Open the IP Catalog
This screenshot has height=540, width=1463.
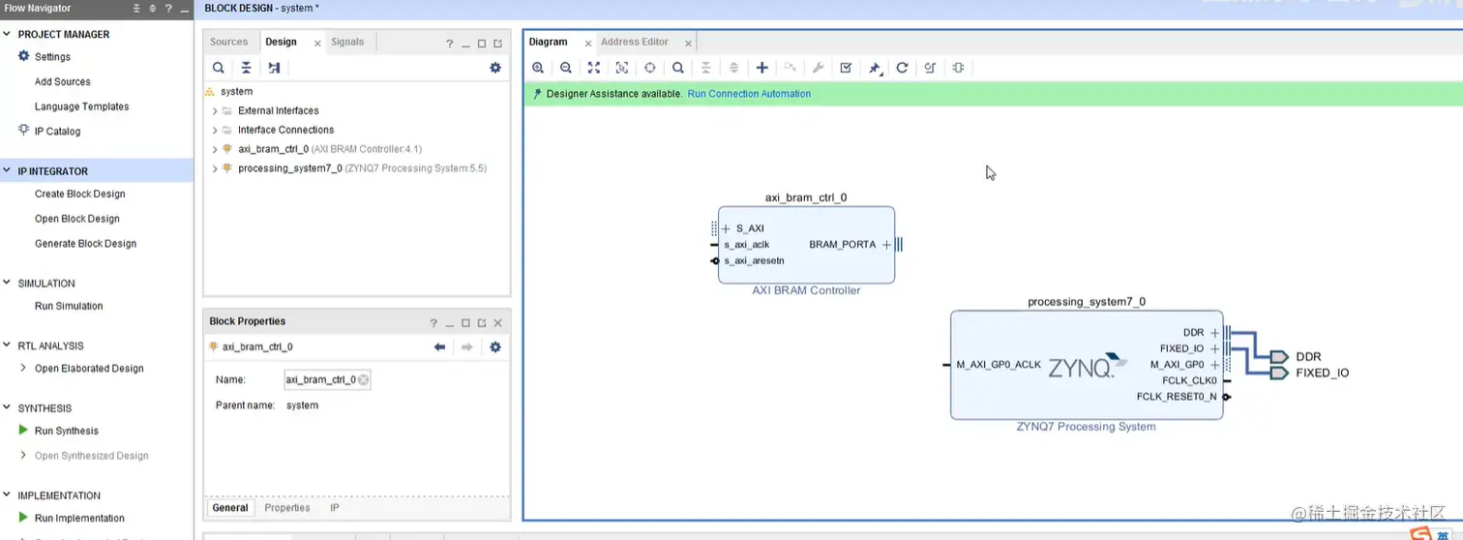(x=57, y=132)
